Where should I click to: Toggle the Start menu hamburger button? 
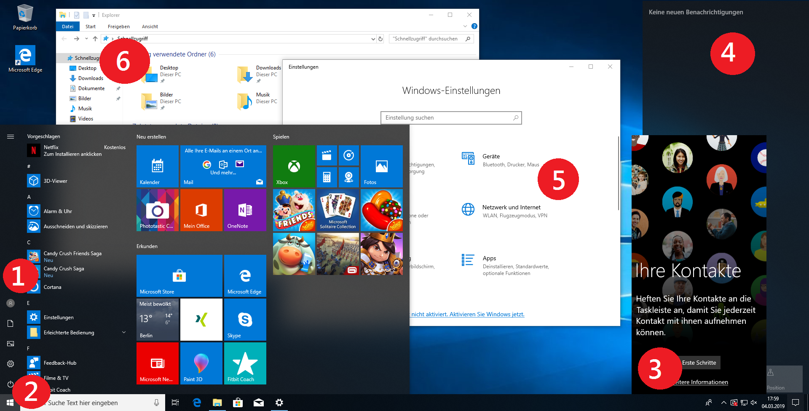(x=11, y=136)
